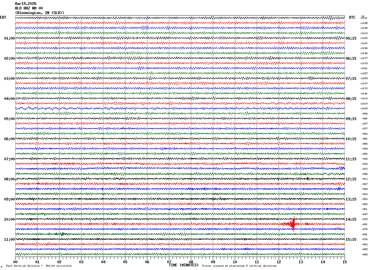Select the 14:15 UTC time label
The width and height of the screenshot is (369, 270).
(351, 219)
